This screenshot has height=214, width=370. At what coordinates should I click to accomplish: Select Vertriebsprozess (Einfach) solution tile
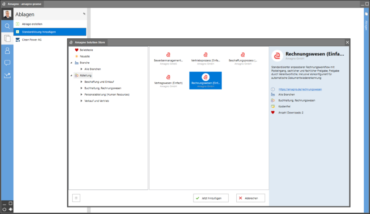206,58
